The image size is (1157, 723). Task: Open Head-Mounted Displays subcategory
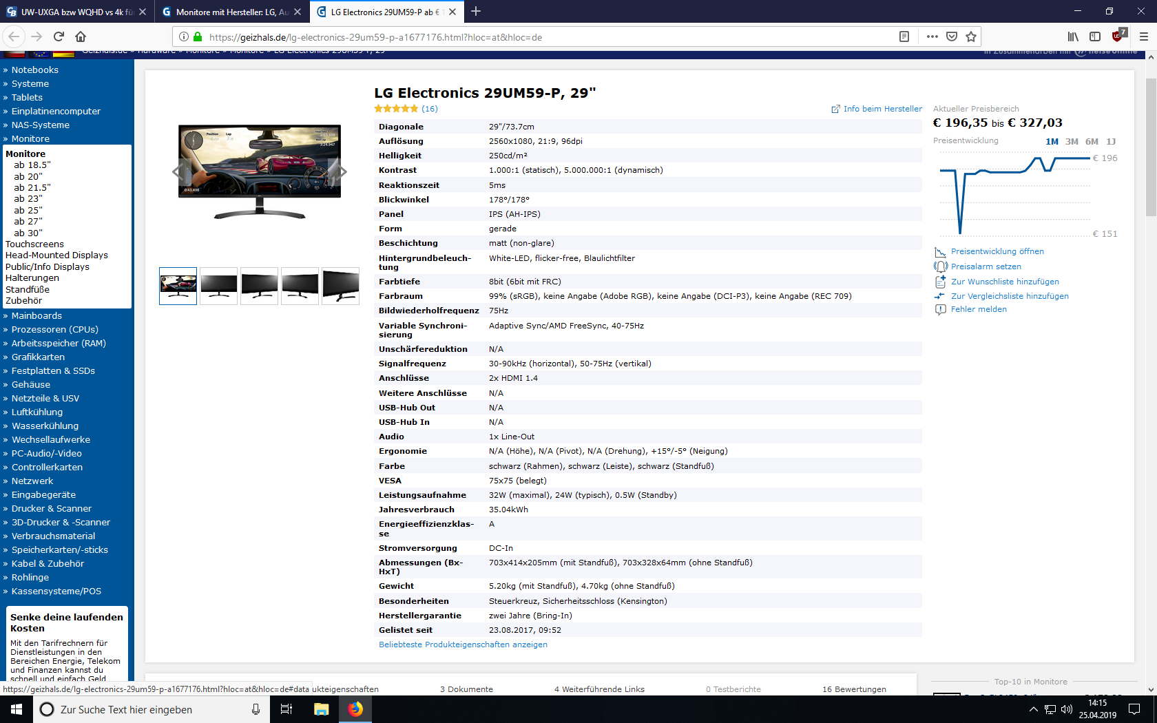[x=56, y=255]
